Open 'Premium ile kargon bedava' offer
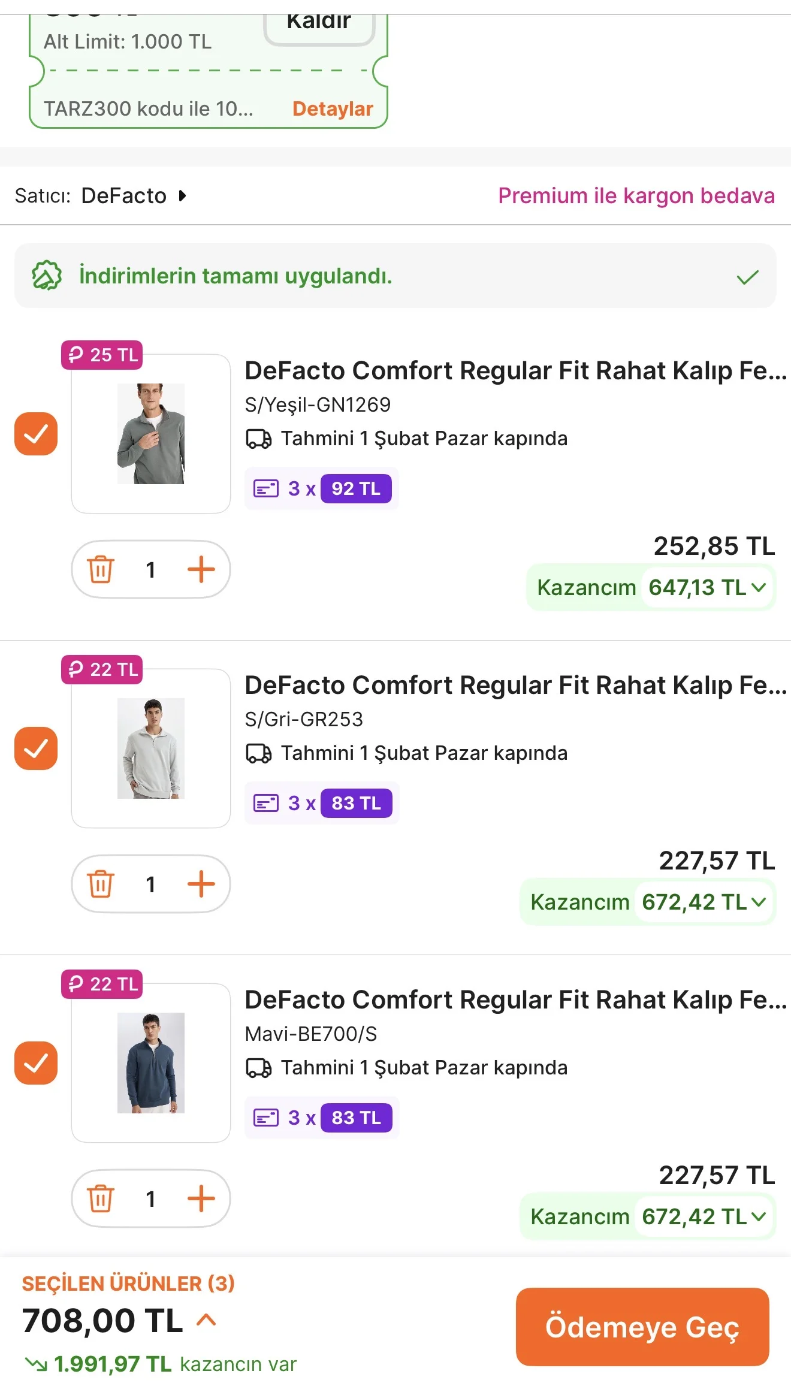The height and width of the screenshot is (1386, 791). 636,196
